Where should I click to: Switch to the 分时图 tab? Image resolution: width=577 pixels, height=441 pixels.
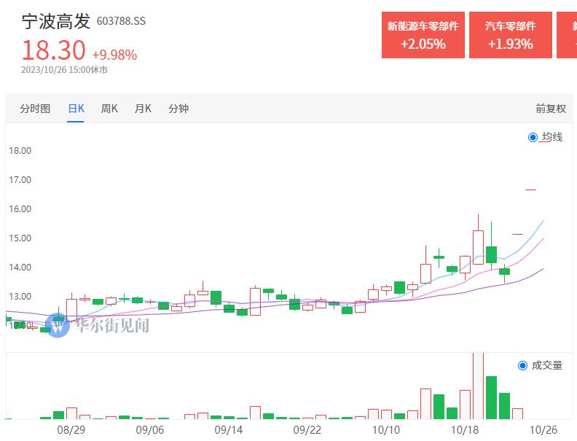35,109
